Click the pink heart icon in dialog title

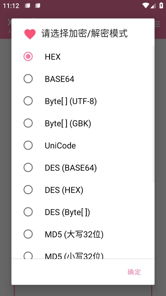click(x=30, y=34)
